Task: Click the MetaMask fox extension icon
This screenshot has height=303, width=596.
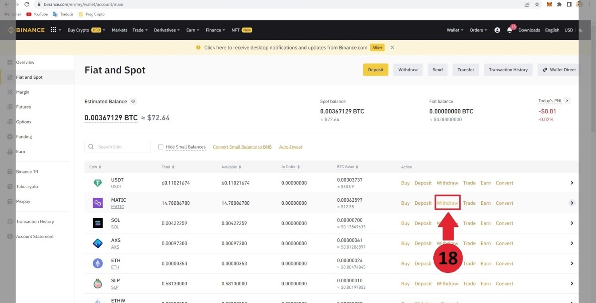Action: coord(549,4)
